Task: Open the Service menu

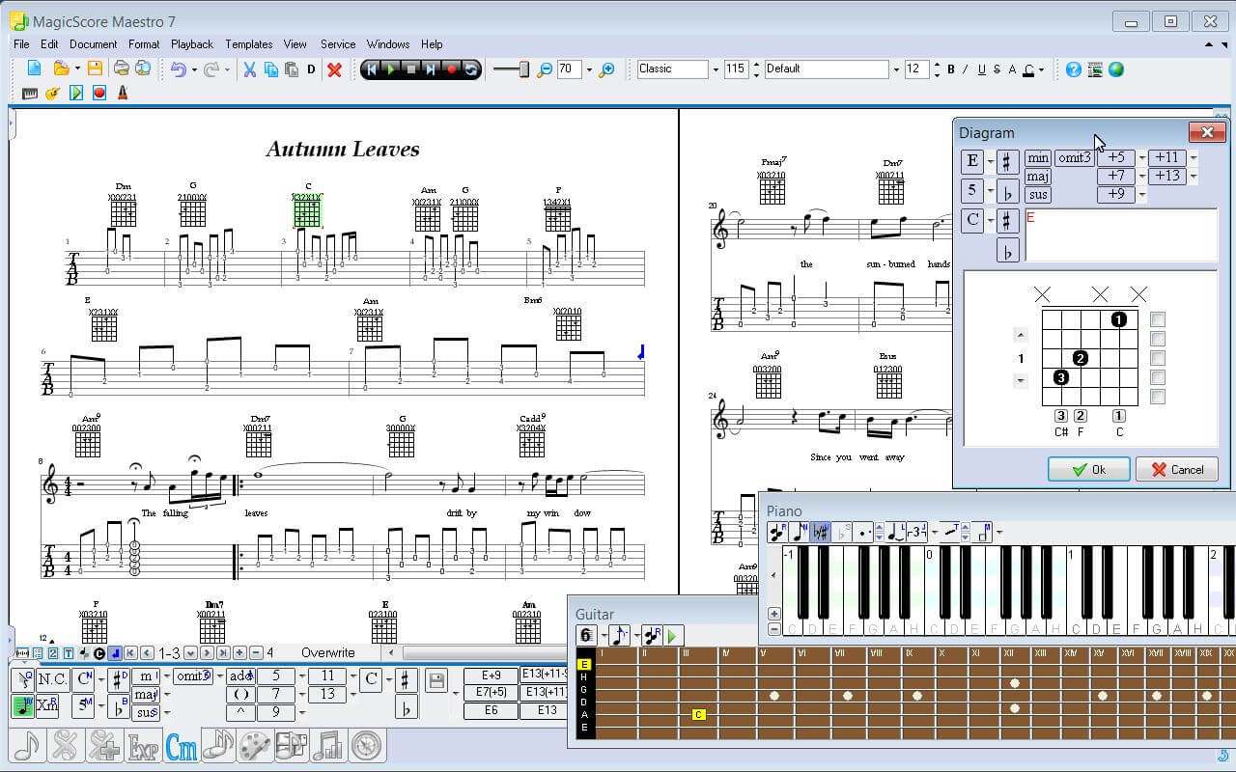Action: 338,44
